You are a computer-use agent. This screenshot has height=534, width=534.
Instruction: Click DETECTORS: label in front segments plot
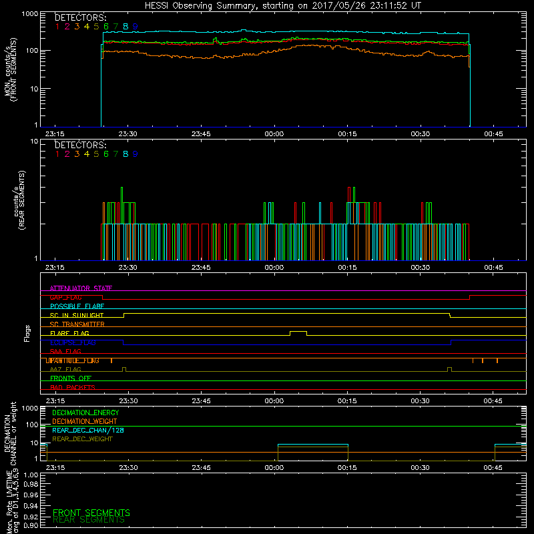pos(80,17)
